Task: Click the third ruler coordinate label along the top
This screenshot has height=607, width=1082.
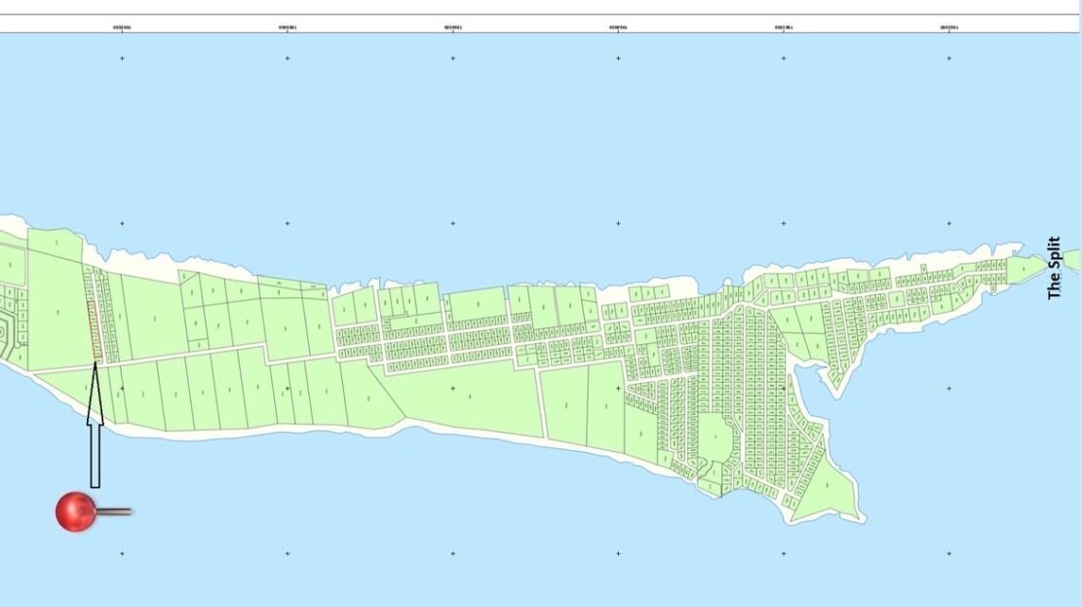Action: click(452, 27)
